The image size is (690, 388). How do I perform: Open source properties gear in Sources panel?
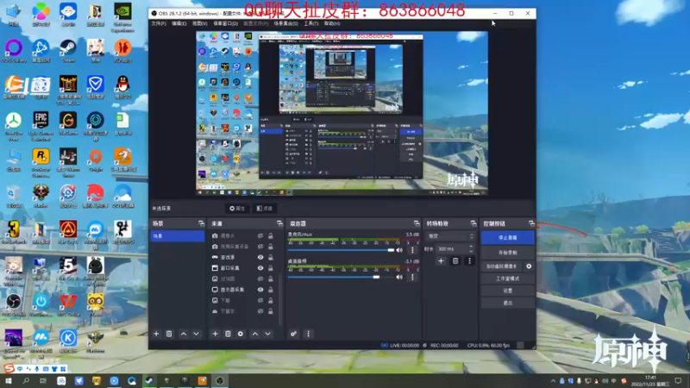click(x=241, y=334)
